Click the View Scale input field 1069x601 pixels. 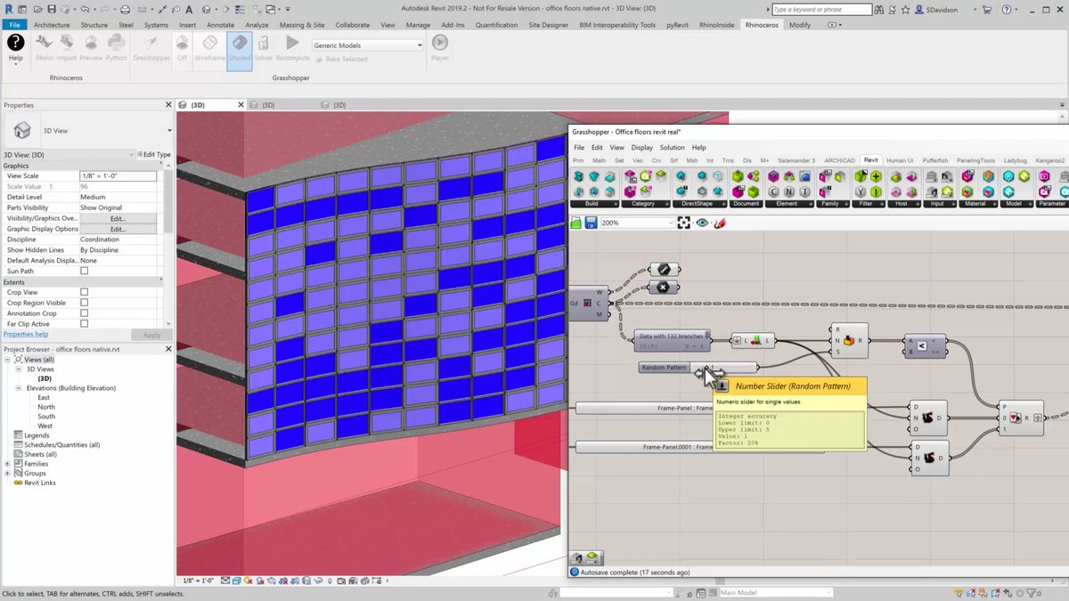pos(118,176)
